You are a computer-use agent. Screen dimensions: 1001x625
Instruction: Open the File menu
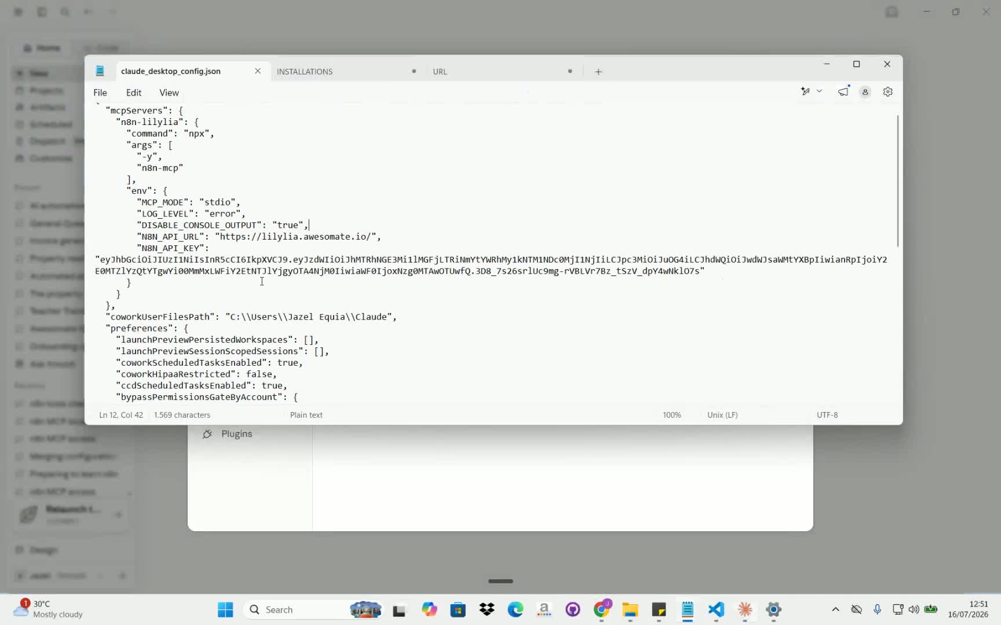pyautogui.click(x=100, y=93)
